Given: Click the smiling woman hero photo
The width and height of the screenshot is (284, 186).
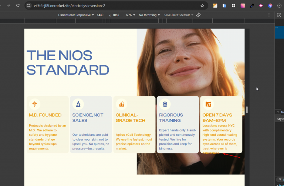Looking at the screenshot, I should (190, 62).
